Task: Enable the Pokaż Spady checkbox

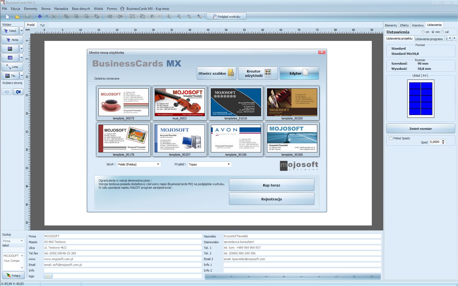Action: coord(391,138)
